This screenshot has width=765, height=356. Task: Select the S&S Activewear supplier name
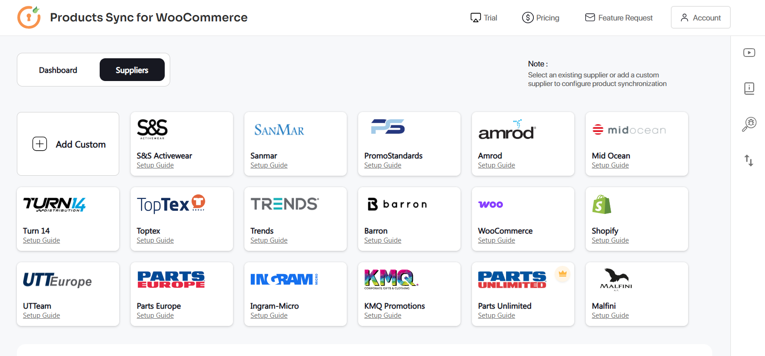(x=164, y=156)
